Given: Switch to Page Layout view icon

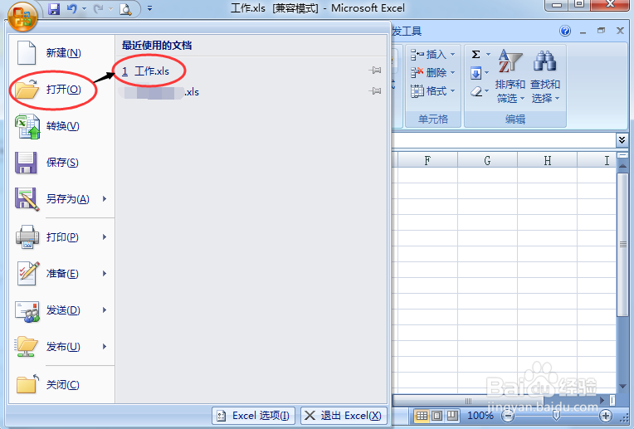Looking at the screenshot, I should 437,416.
